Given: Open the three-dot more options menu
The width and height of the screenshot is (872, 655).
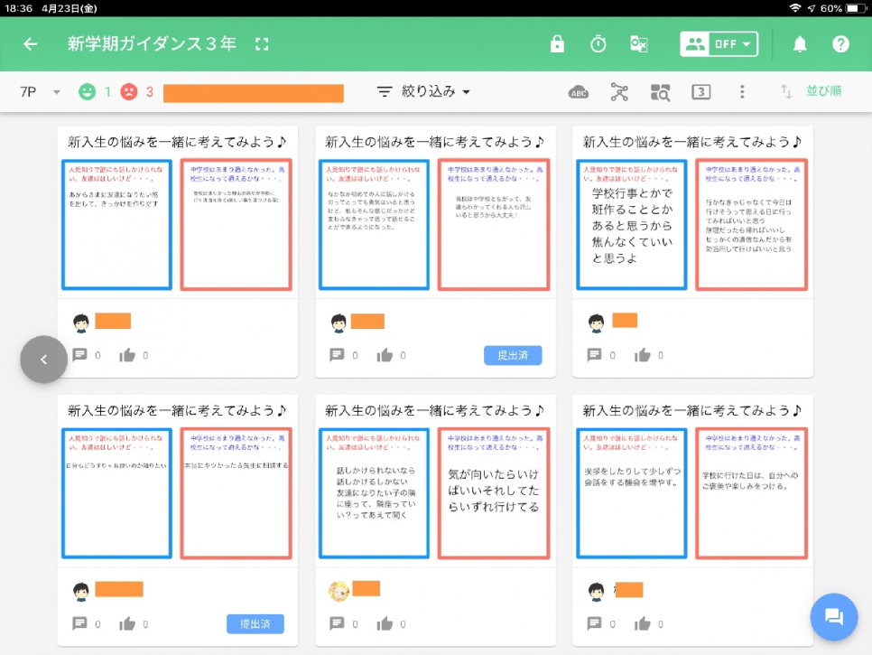Looking at the screenshot, I should (x=742, y=92).
